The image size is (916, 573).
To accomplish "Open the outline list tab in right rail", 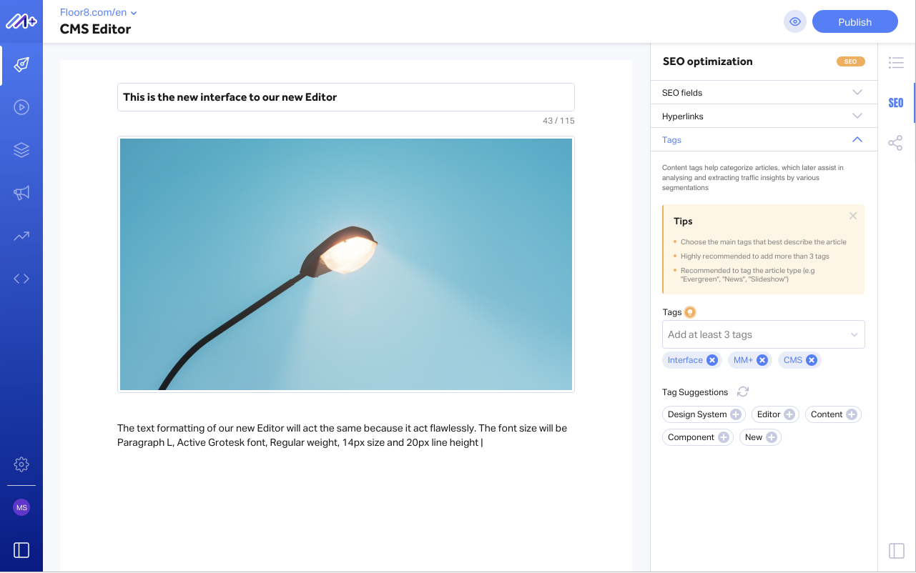I will click(x=896, y=63).
